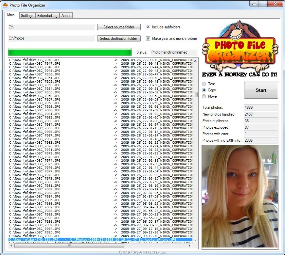
Task: Click the vertical scrollbar thumb of log
Action: 195,94
